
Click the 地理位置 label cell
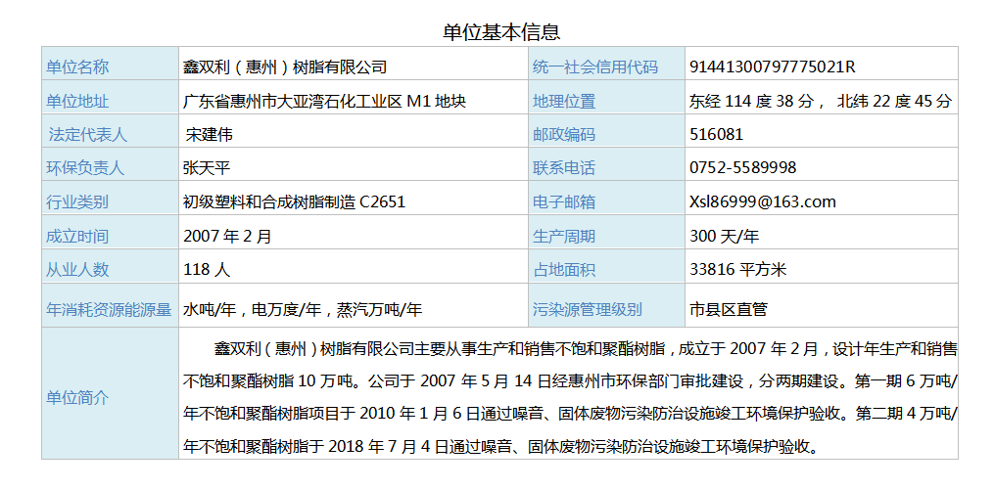[x=564, y=101]
